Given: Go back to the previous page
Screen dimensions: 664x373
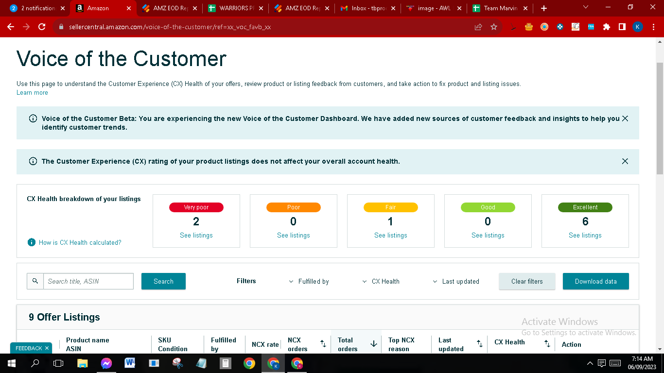Looking at the screenshot, I should 11,27.
